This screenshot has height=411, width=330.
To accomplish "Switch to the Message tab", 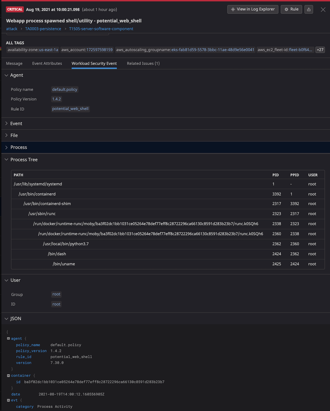I will 14,63.
